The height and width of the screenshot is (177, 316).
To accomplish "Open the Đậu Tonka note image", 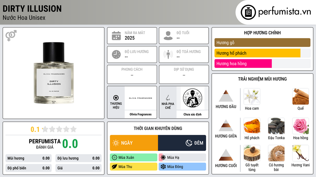I will point(276,126).
